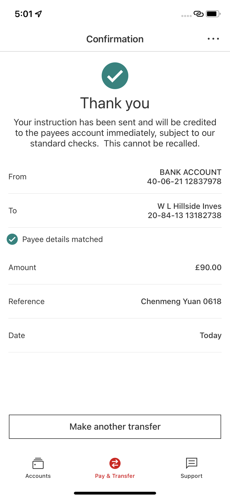Tap the reference Chenmeng Yuan 0618

[181, 302]
